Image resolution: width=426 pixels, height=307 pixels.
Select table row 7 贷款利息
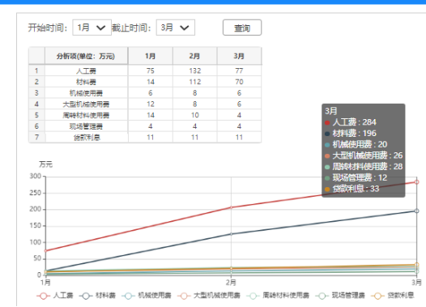145,137
